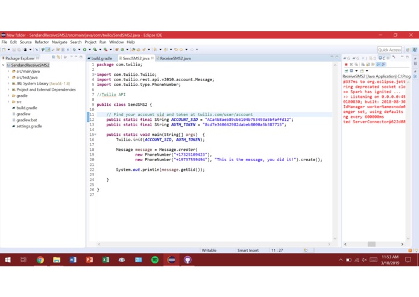The image size is (419, 297).
Task: Minimize the console view panel
Action: pyautogui.click(x=402, y=57)
